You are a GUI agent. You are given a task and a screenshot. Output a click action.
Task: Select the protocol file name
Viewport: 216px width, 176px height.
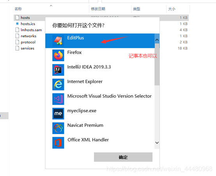click(28, 42)
